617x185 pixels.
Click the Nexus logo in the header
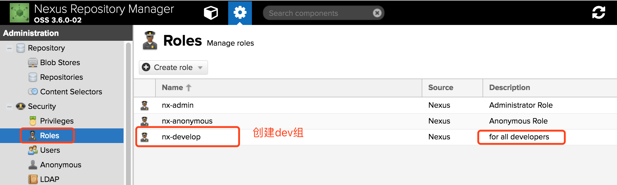(19, 13)
